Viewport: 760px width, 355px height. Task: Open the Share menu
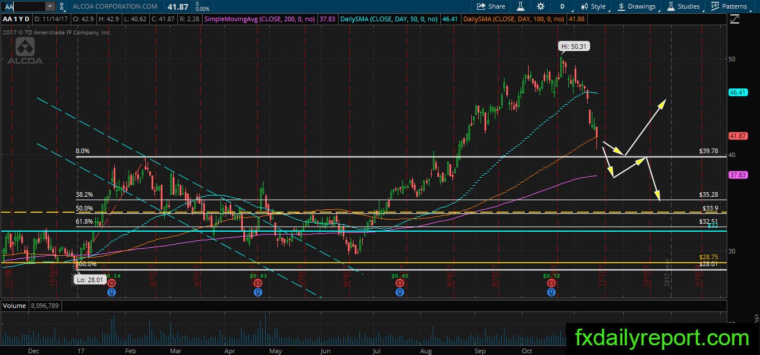(x=491, y=6)
